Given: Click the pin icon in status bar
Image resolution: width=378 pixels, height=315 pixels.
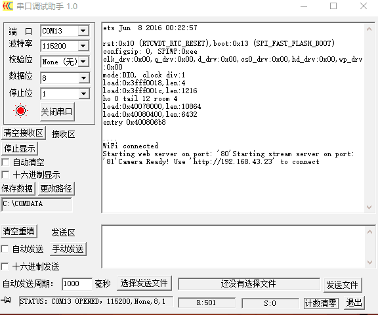Looking at the screenshot, I should tap(7, 300).
